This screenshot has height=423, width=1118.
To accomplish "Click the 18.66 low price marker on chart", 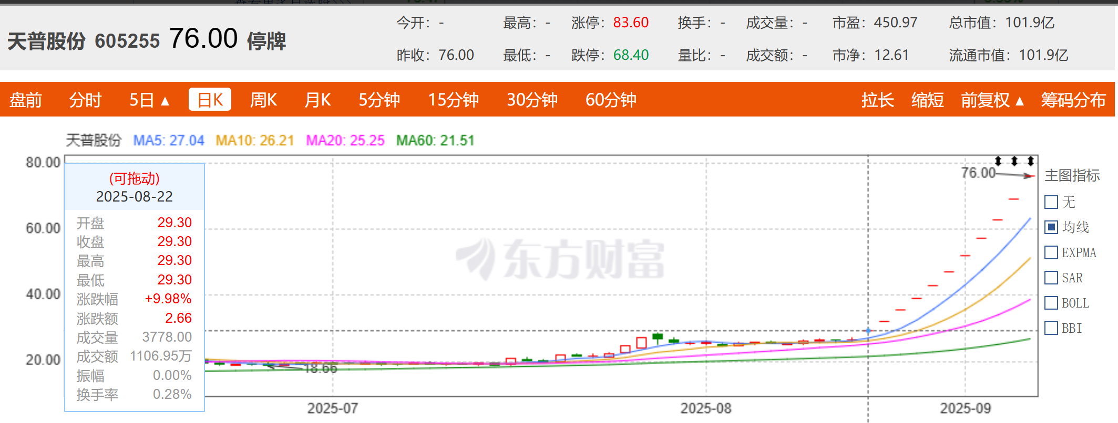I will 321,368.
